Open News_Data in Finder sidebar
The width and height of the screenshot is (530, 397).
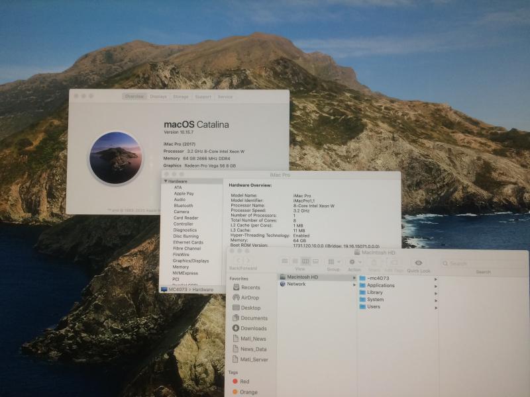pyautogui.click(x=250, y=349)
